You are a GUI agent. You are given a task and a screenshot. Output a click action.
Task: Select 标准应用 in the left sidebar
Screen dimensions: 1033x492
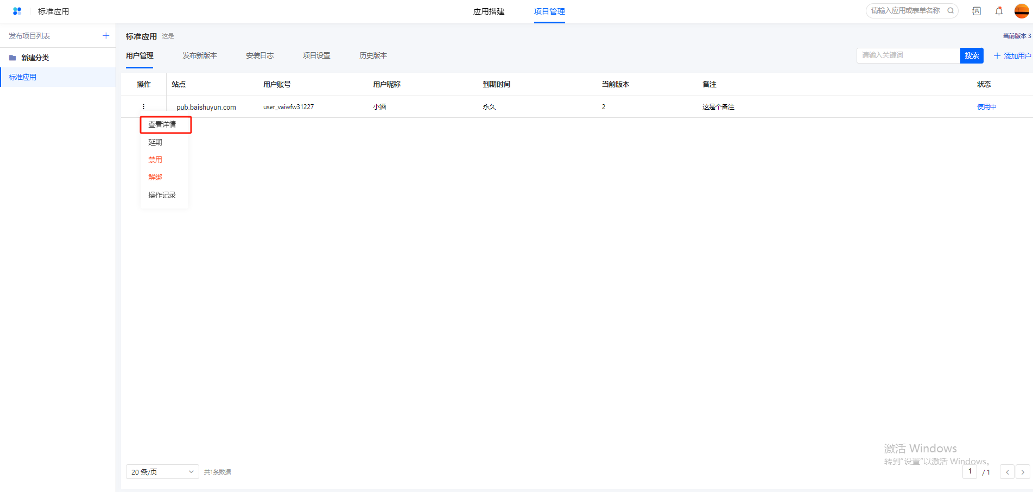tap(23, 77)
